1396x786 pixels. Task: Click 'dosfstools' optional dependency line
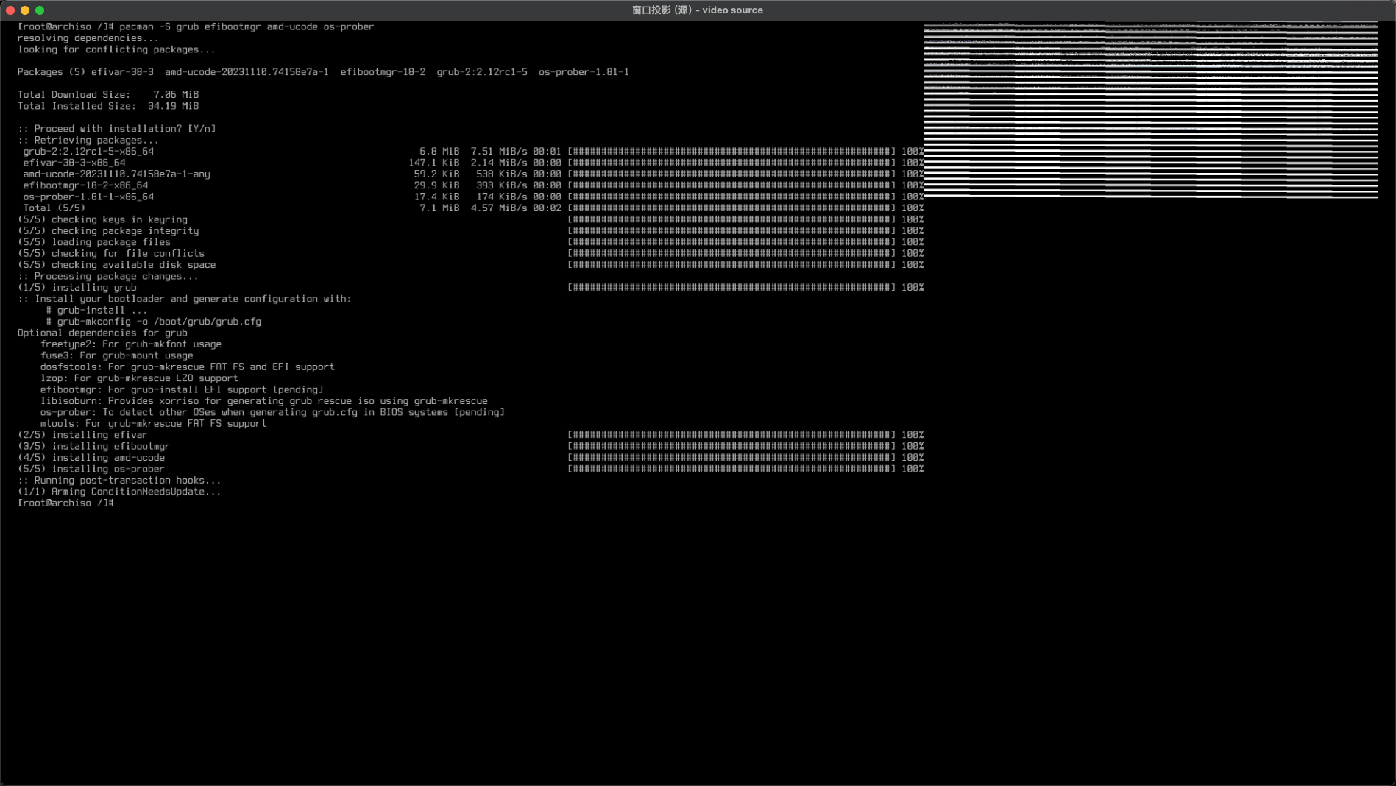coord(188,367)
